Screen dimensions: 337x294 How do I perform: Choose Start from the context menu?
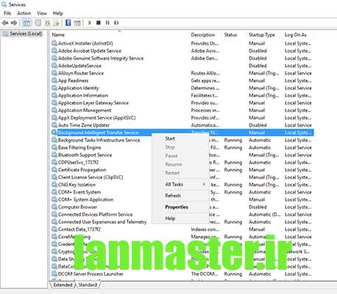point(170,139)
